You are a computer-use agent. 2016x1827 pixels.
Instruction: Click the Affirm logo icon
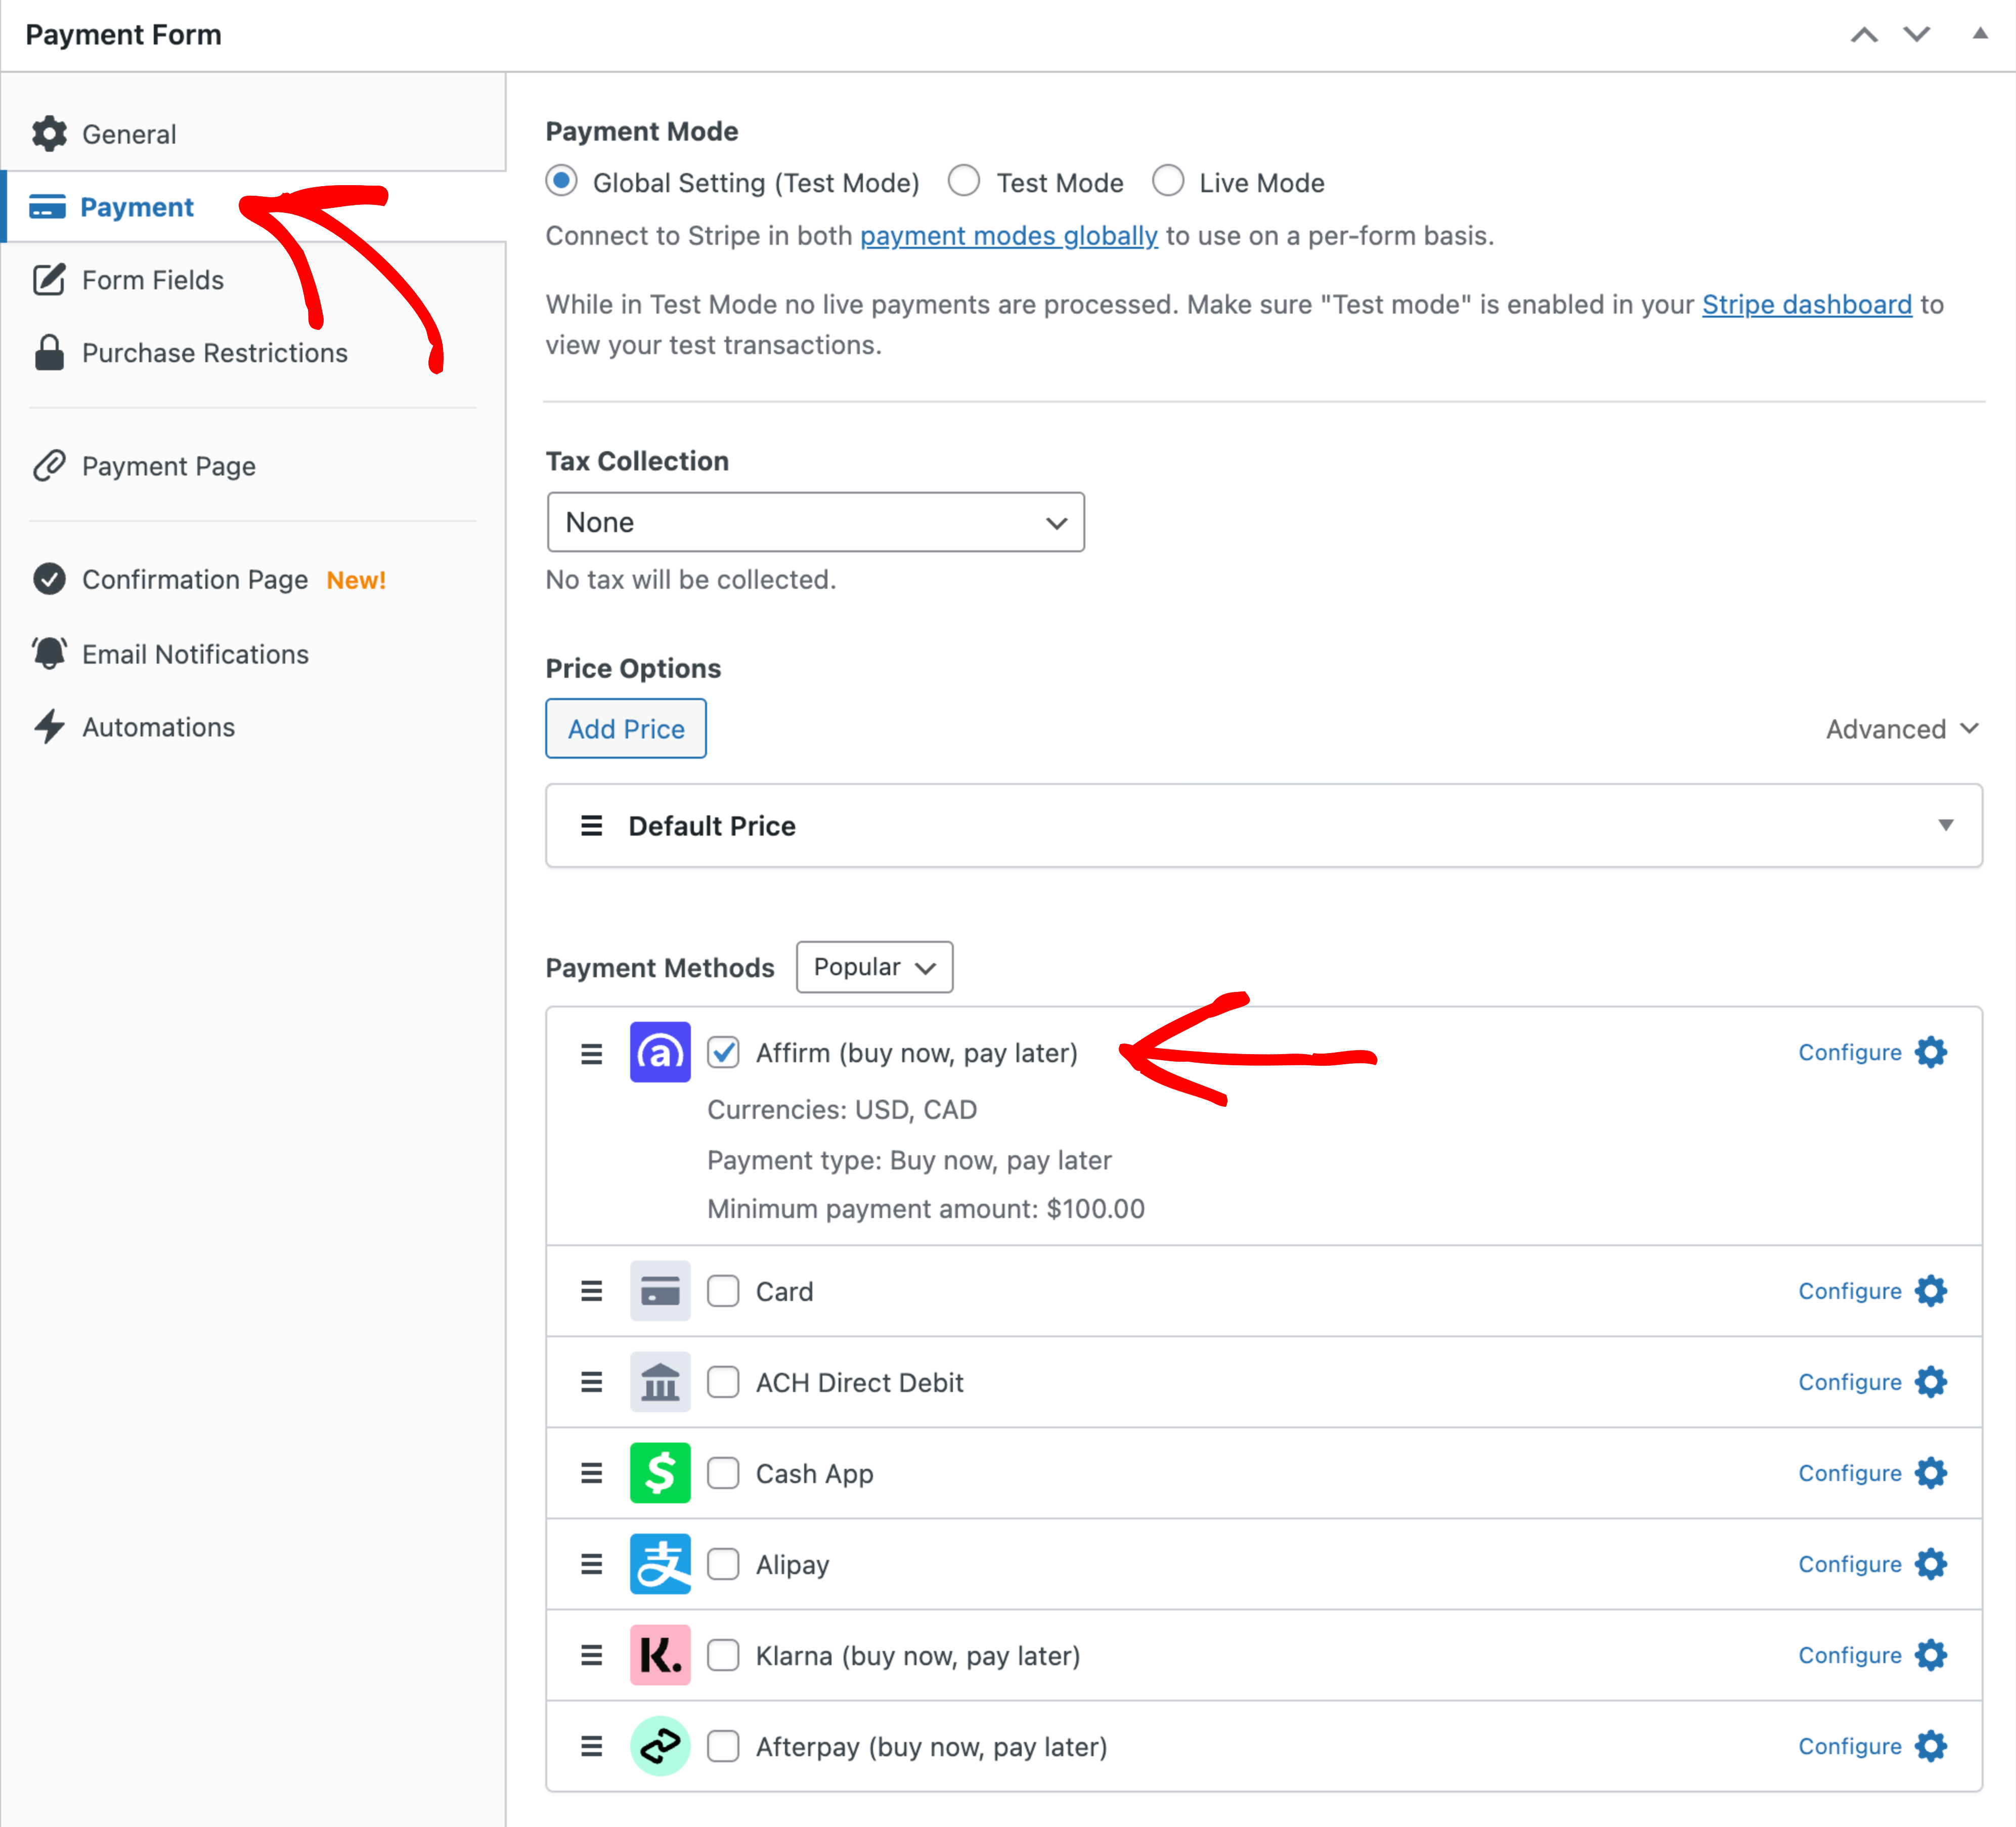[659, 1052]
